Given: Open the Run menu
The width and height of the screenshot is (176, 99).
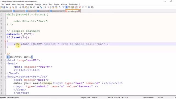Looking at the screenshot, I should [51, 4].
